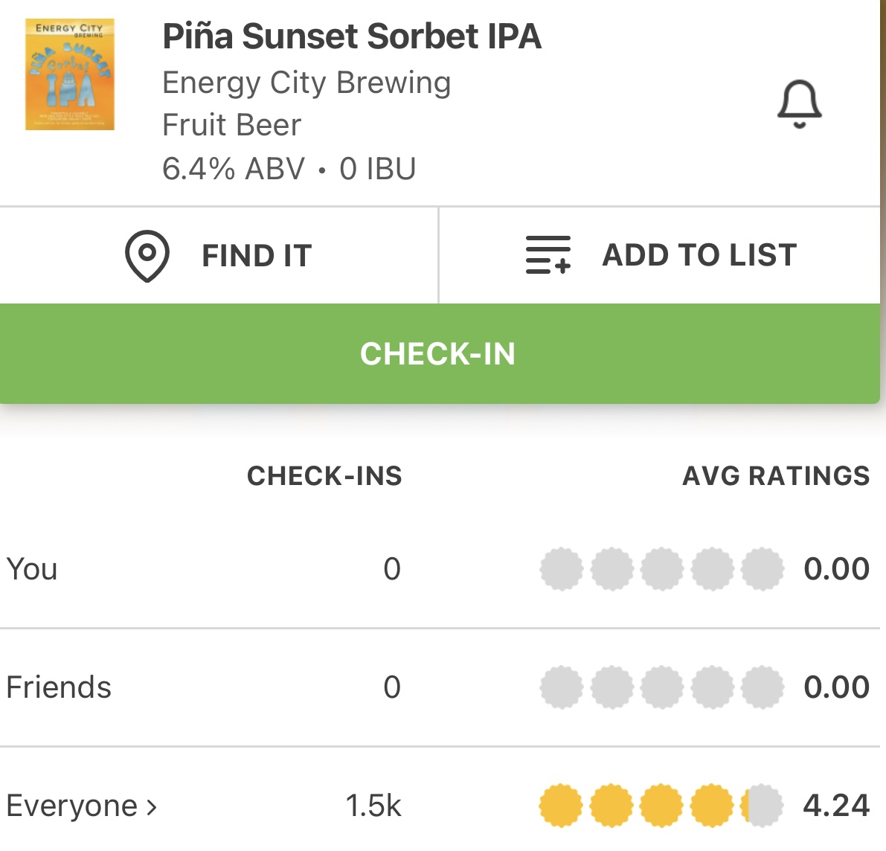Select the Piña Sunset Sorbet IPA title
The image size is (886, 851).
[x=352, y=36]
